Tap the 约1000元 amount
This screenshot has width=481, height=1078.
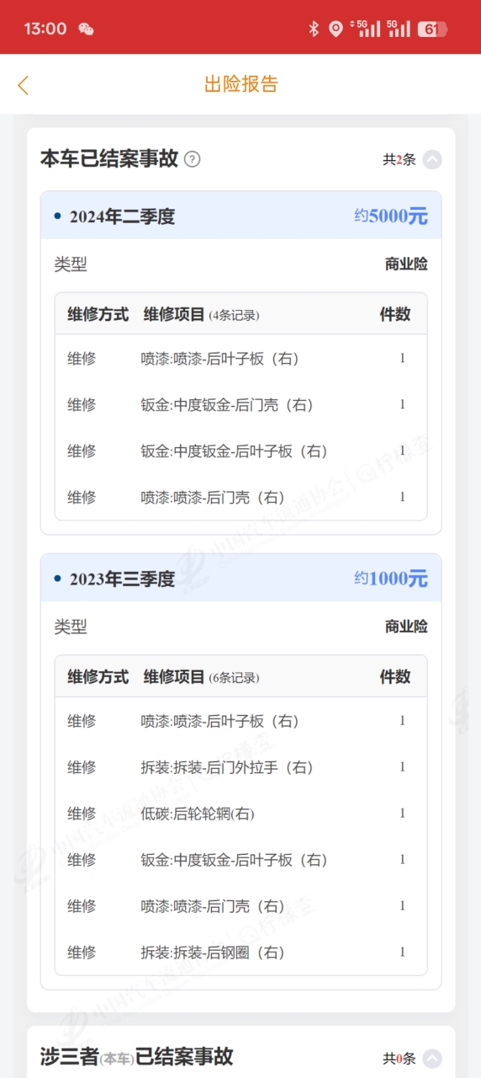[x=391, y=578]
